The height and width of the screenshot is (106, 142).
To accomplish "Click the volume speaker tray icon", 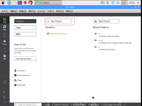I will [118, 3].
